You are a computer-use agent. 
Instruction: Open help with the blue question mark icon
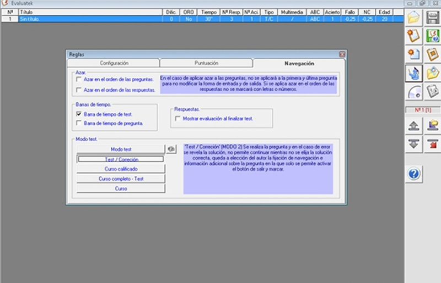tap(414, 174)
